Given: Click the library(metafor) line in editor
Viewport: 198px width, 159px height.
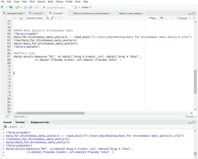Looking at the screenshot, I should click(27, 47).
